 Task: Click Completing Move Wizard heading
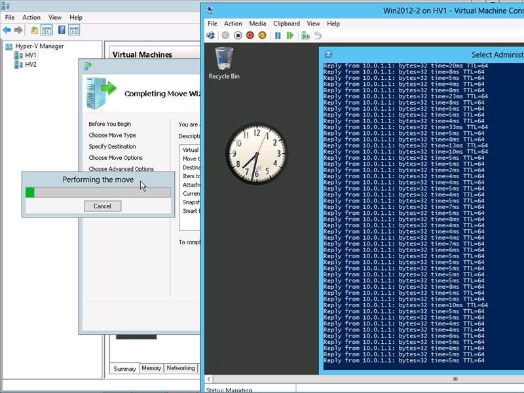(x=162, y=94)
